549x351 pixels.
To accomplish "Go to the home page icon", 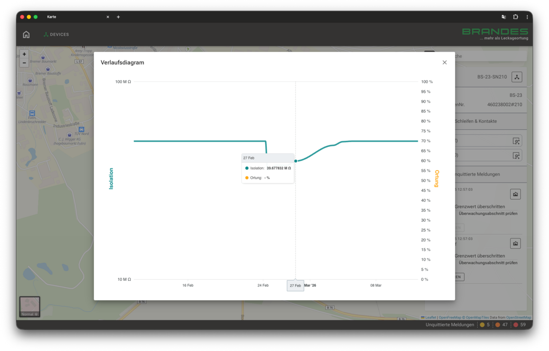I will [x=26, y=34].
